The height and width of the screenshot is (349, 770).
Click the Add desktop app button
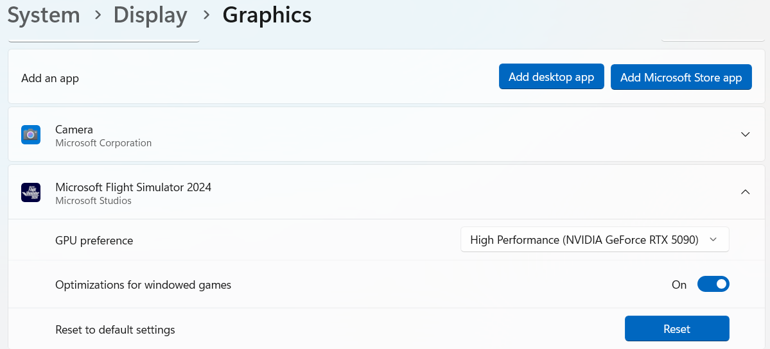[551, 77]
